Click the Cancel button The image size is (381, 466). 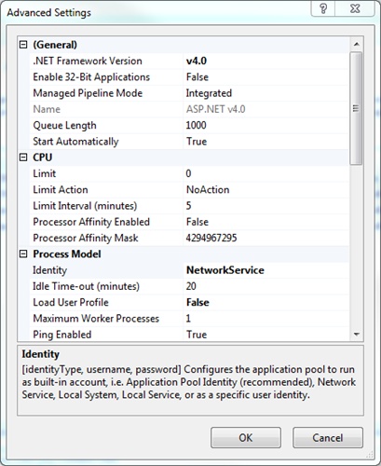[328, 437]
